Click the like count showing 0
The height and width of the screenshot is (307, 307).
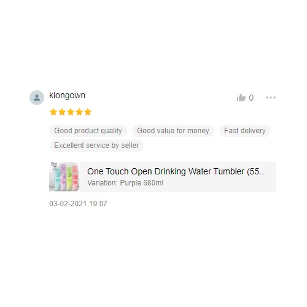251,98
